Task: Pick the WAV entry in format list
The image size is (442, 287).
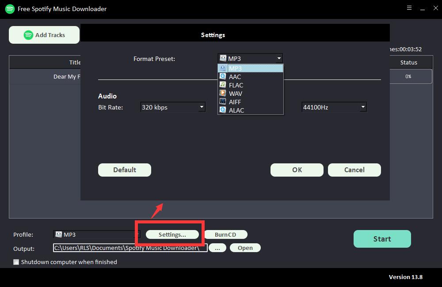Action: [x=236, y=93]
